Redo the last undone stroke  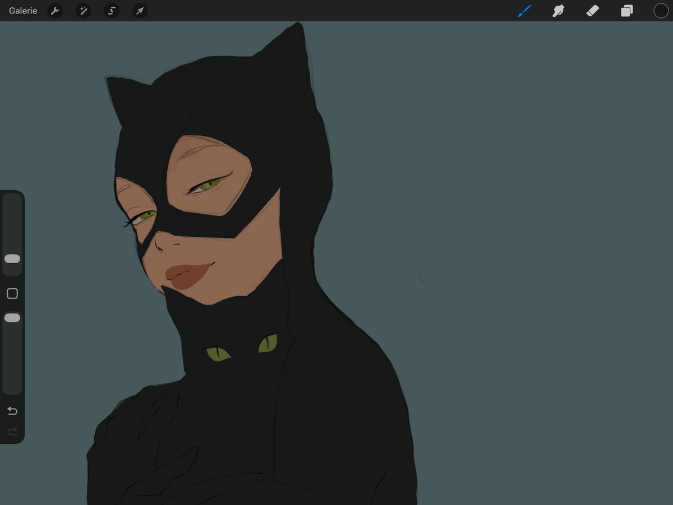coord(12,431)
